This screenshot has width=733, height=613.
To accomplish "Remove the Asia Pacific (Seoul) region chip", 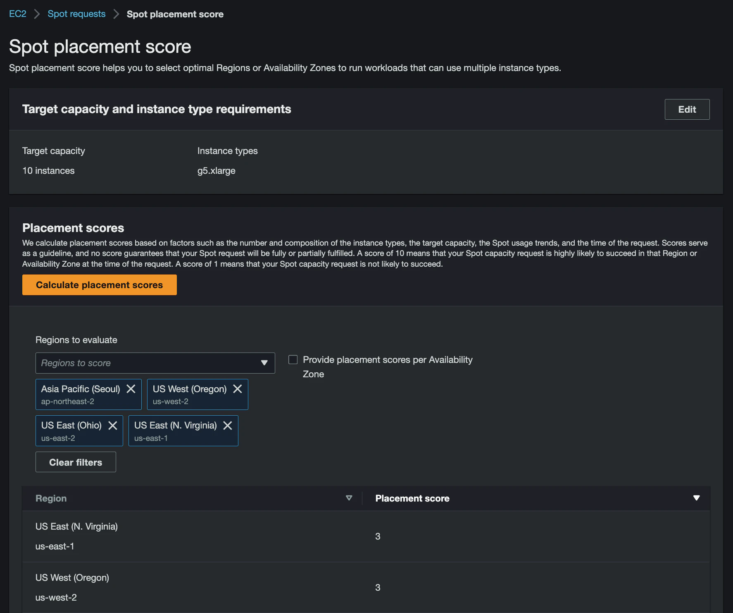I will (131, 389).
